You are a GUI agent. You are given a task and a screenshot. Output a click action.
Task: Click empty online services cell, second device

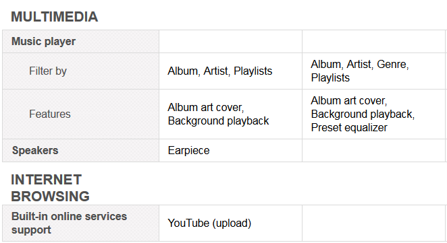pyautogui.click(x=373, y=223)
